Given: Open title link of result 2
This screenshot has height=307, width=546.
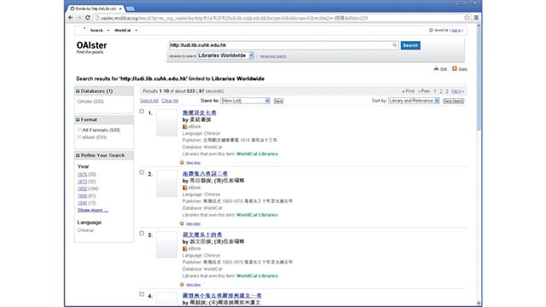Looking at the screenshot, I should 205,173.
